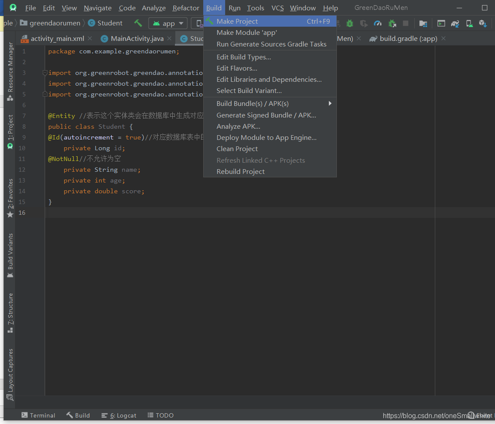The width and height of the screenshot is (495, 424).
Task: Open the File menu
Action: point(31,8)
